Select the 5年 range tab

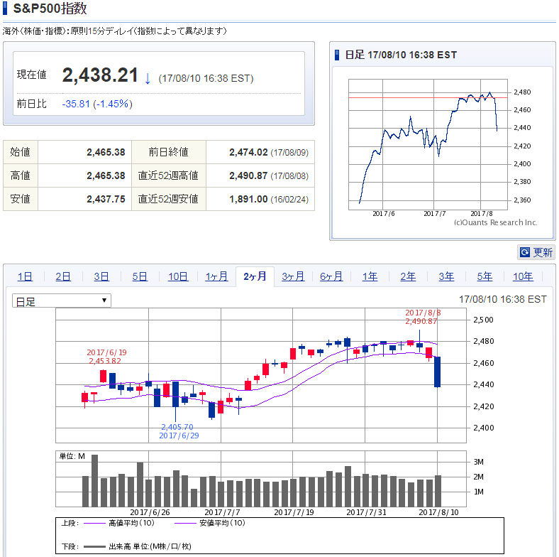[x=485, y=276]
